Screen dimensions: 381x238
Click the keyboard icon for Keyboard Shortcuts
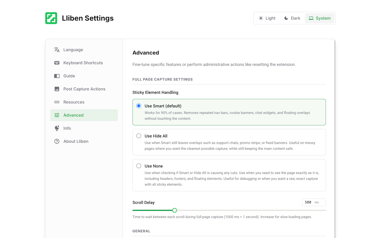coord(57,63)
